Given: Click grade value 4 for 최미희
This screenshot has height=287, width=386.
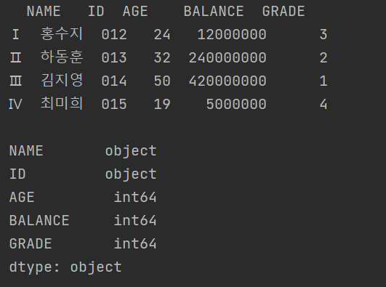Looking at the screenshot, I should [323, 104].
